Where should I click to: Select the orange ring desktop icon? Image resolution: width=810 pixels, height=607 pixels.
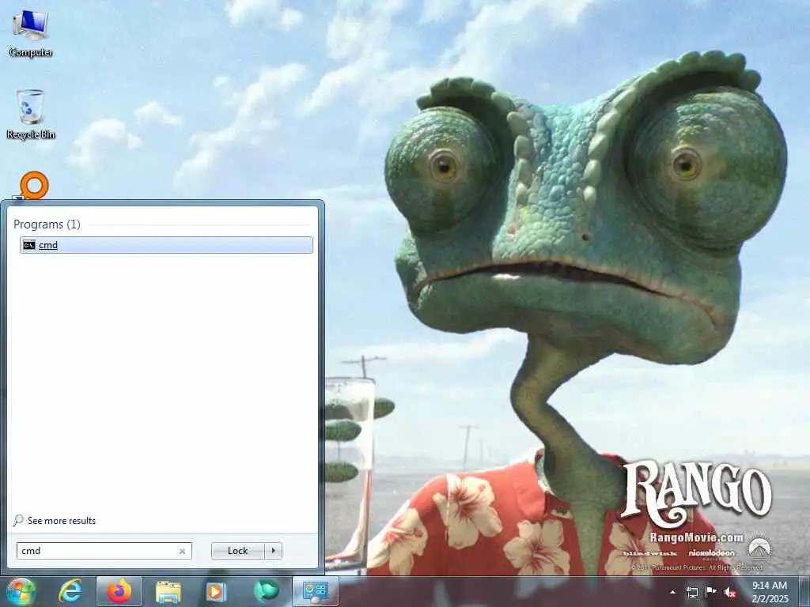34,185
